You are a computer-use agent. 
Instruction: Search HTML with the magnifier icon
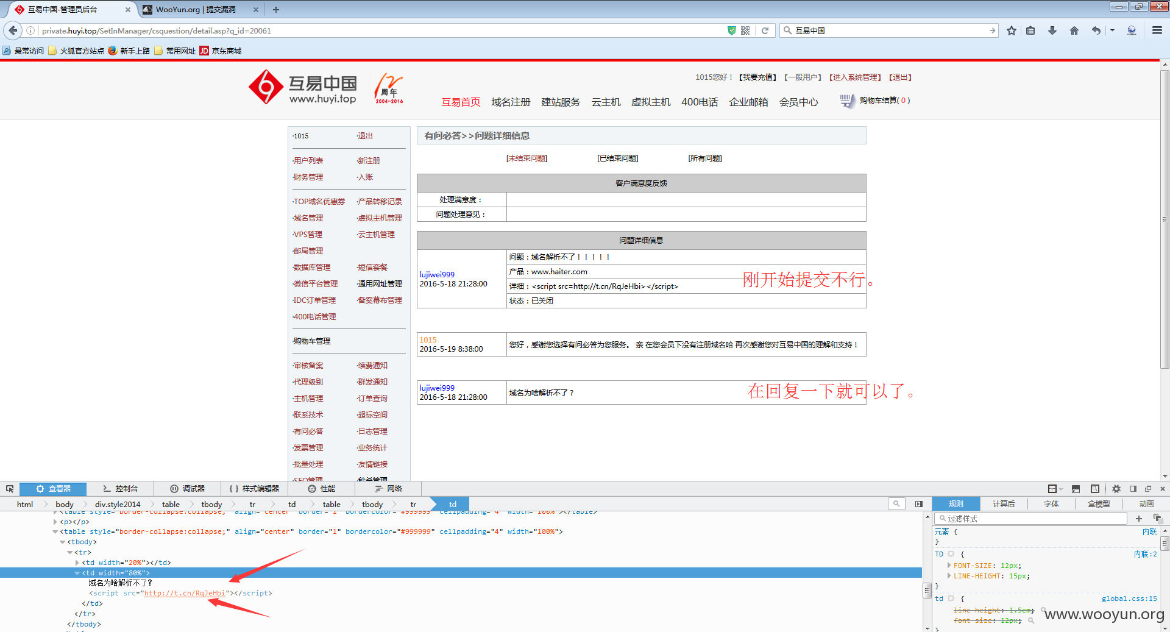tap(896, 504)
